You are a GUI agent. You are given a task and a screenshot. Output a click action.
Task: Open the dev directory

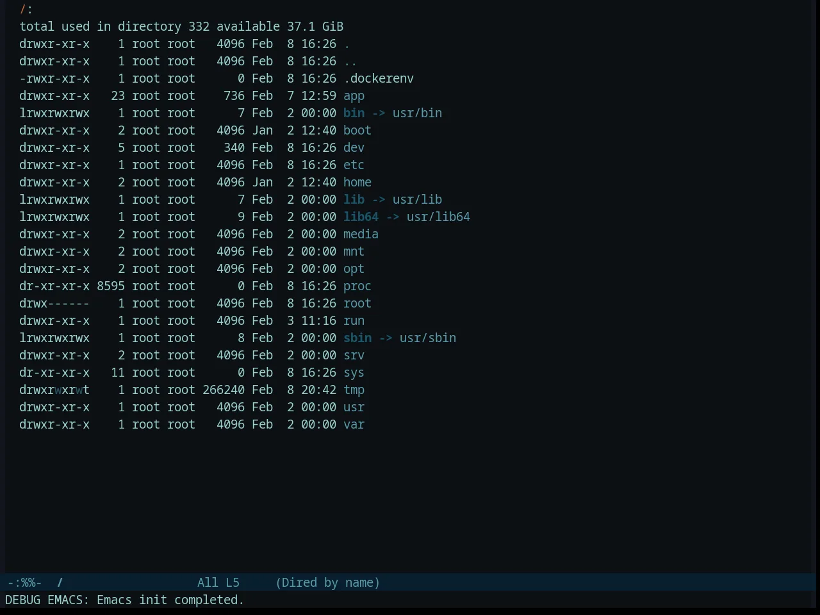click(x=354, y=148)
